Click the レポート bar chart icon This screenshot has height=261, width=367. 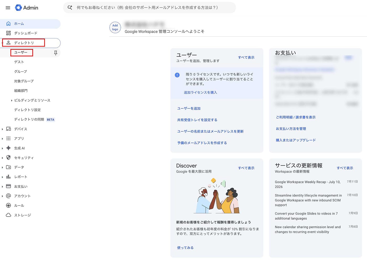coord(8,177)
